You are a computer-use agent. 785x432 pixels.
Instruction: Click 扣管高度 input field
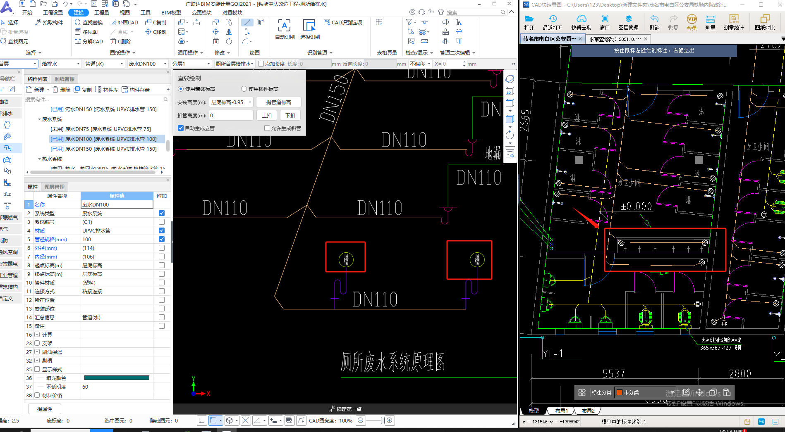[231, 115]
